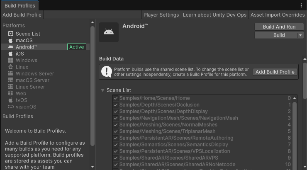Toggle the DepthDisplay scene checkbox
The width and height of the screenshot is (307, 170).
click(116, 112)
